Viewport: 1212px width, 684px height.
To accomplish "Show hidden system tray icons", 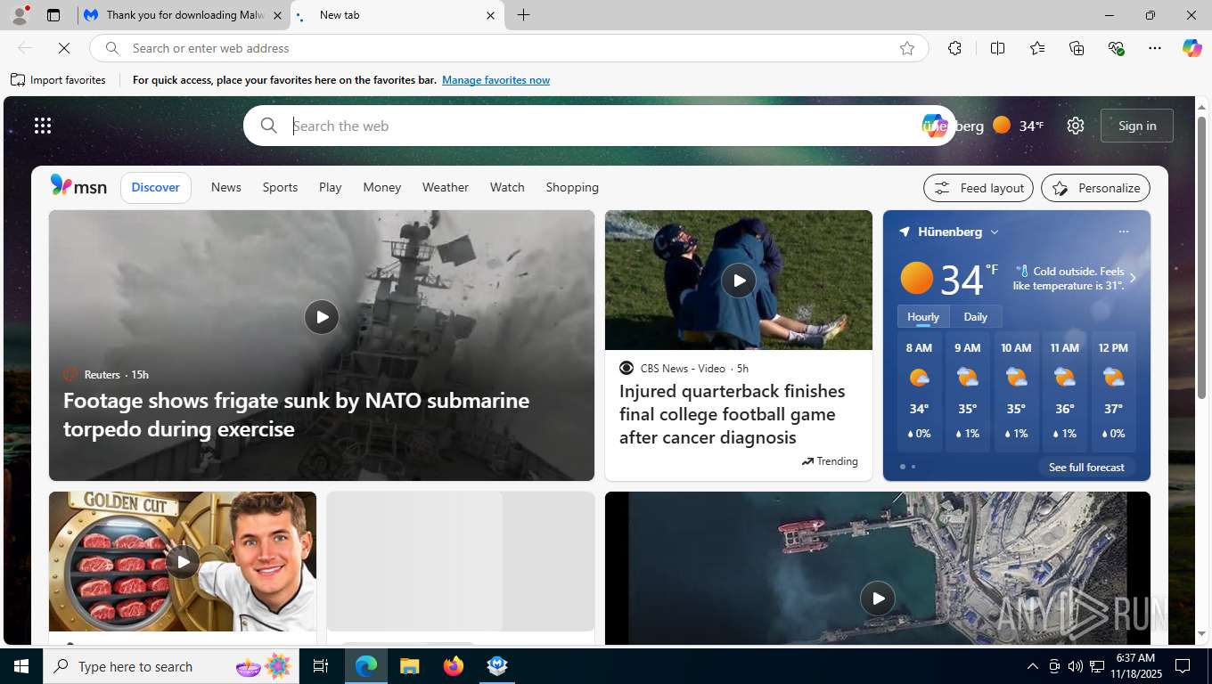I will tap(1032, 666).
